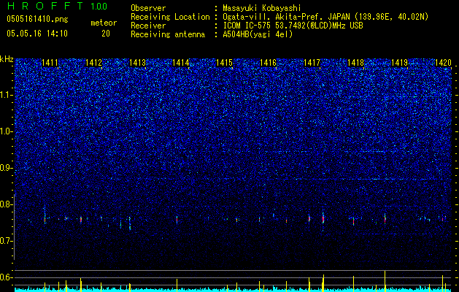Click time marker 1413
The height and width of the screenshot is (292, 459).
(x=137, y=62)
